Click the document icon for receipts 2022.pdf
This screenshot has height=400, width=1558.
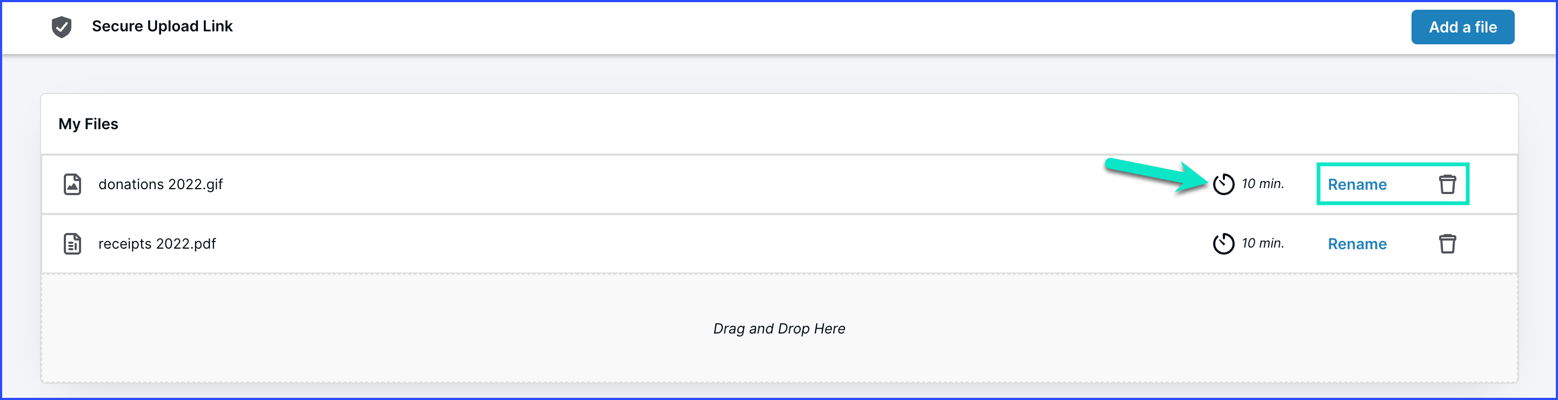click(x=72, y=243)
